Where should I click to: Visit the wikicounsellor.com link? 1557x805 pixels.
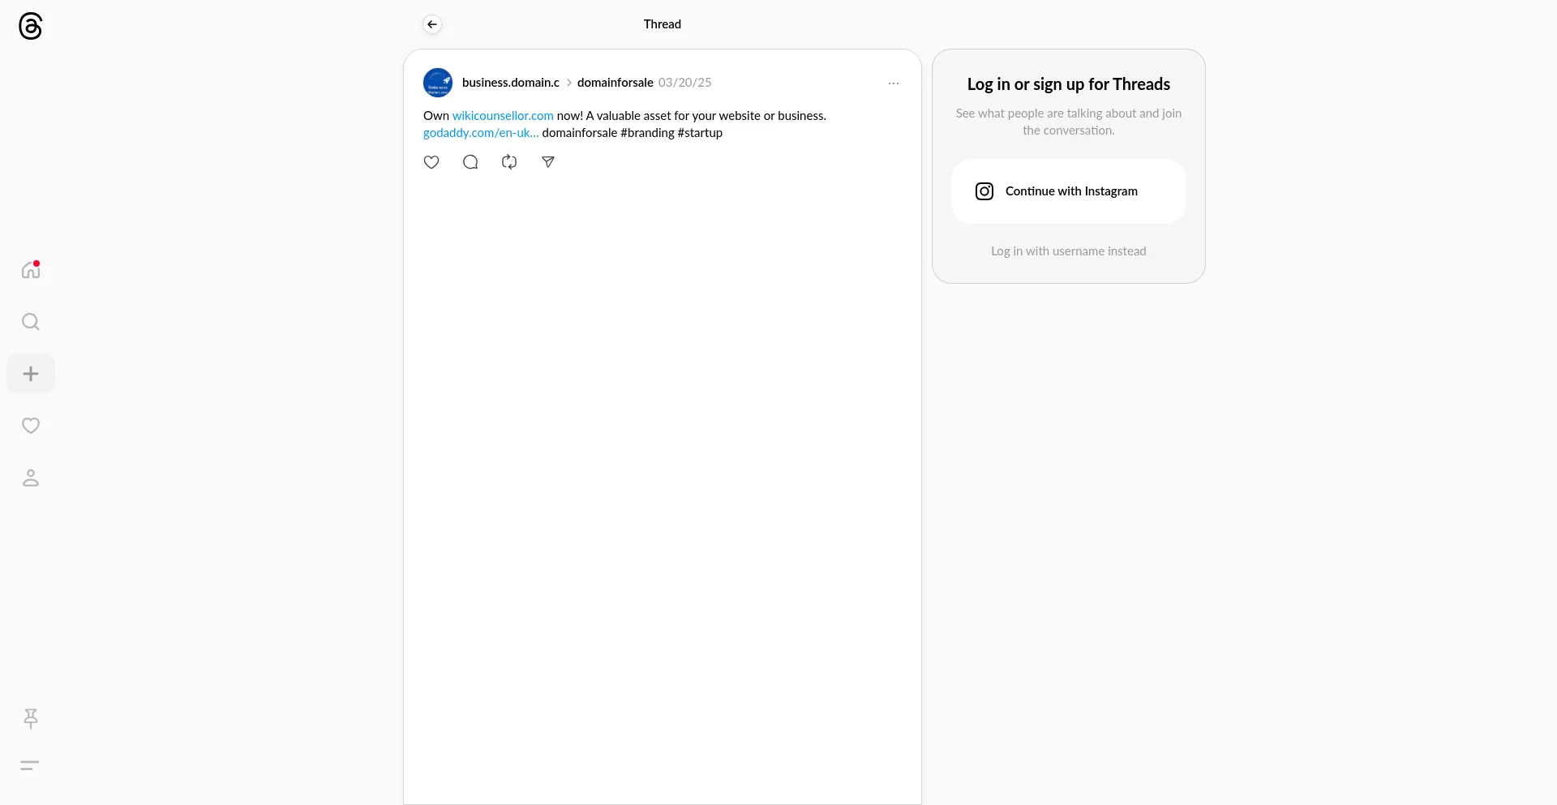(x=503, y=116)
